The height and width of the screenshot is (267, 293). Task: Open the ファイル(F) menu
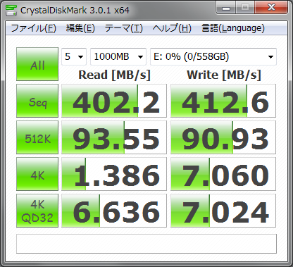point(33,28)
